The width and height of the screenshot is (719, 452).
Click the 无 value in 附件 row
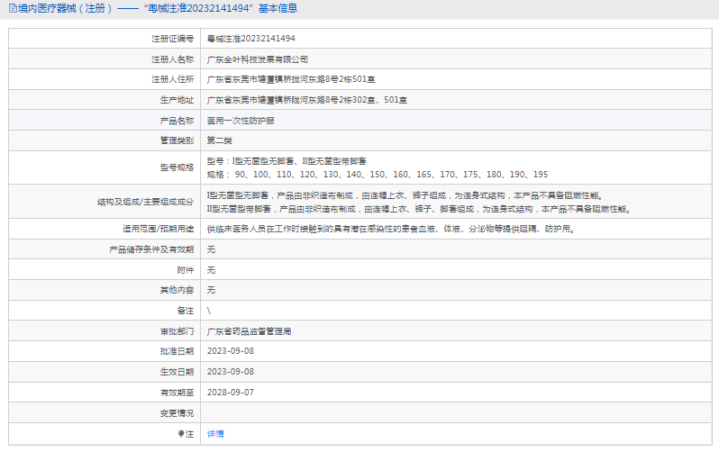pos(211,270)
